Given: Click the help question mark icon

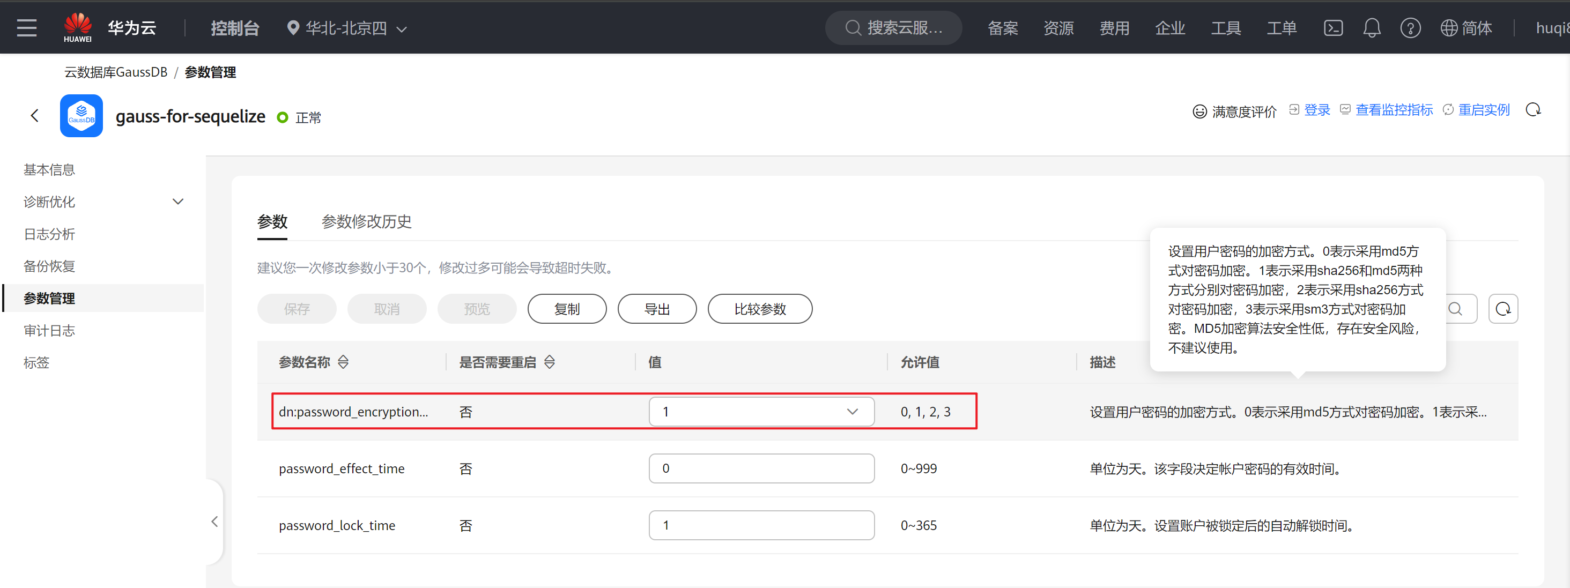Looking at the screenshot, I should tap(1410, 28).
